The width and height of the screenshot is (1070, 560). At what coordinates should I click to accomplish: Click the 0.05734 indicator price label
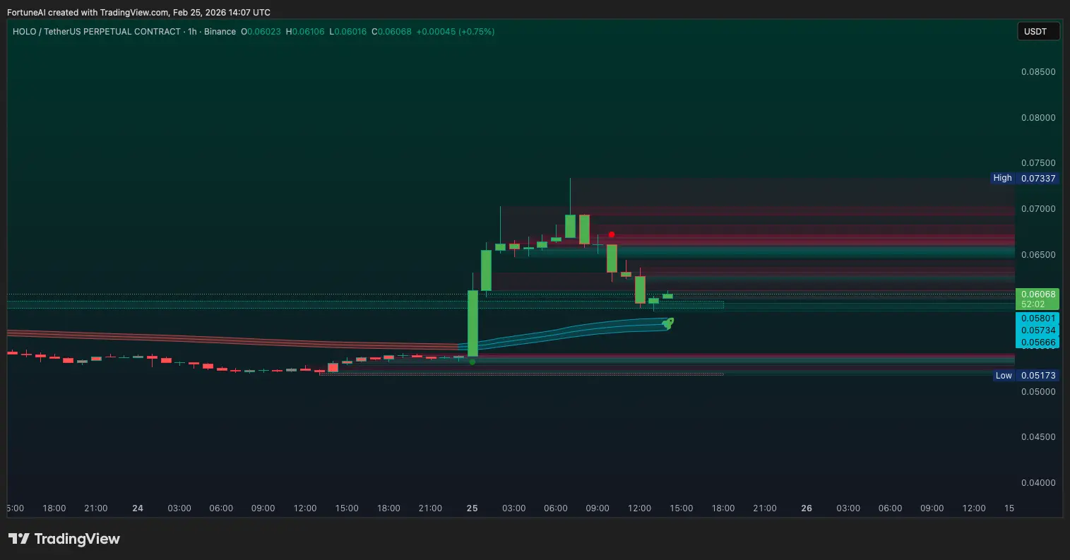pos(1038,330)
